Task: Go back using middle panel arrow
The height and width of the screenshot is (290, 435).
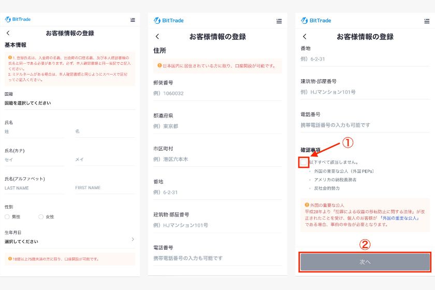Action: coord(157,36)
